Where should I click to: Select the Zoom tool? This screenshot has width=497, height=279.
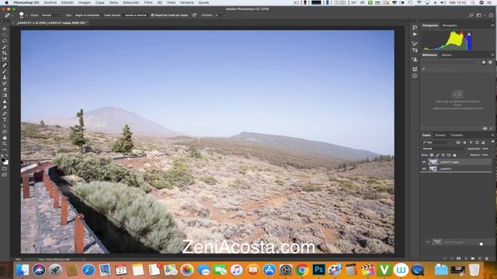pos(5,144)
